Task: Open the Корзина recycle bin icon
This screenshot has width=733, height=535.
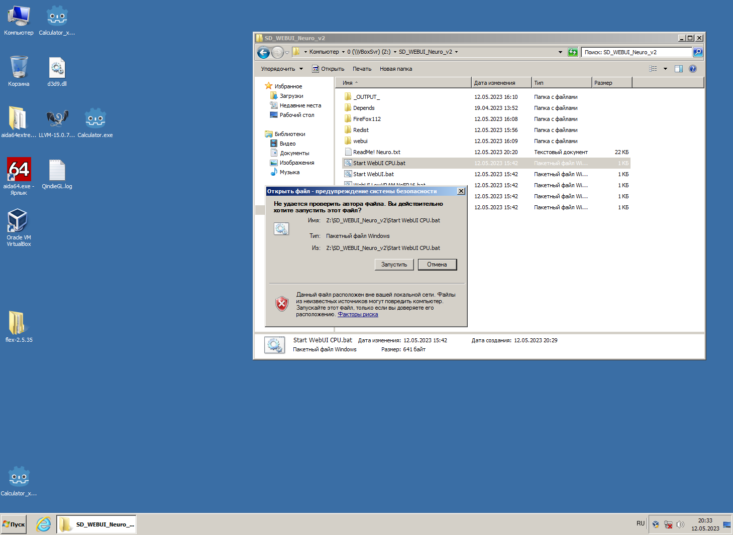Action: pyautogui.click(x=19, y=71)
